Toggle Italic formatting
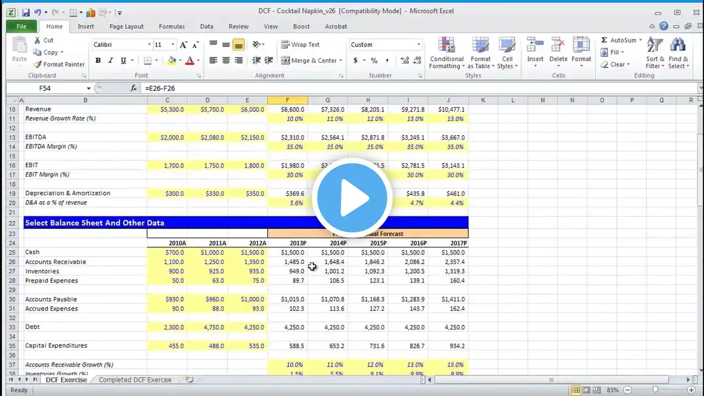This screenshot has width=704, height=396. pyautogui.click(x=111, y=61)
